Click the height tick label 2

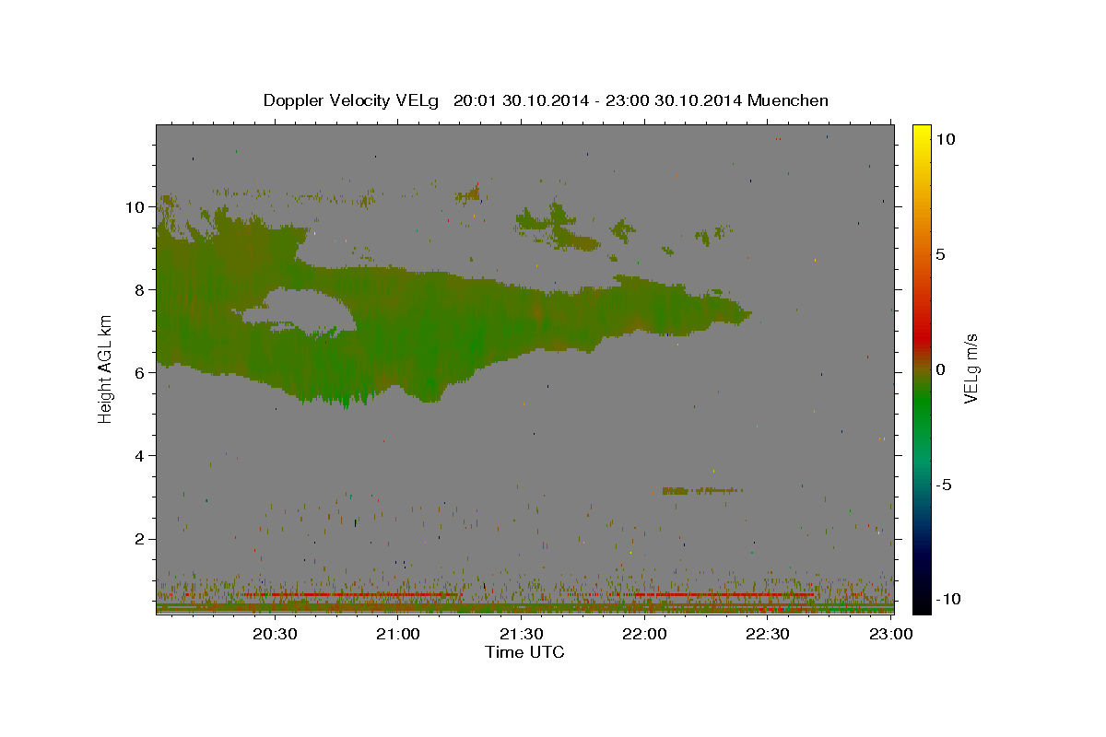[x=140, y=538]
